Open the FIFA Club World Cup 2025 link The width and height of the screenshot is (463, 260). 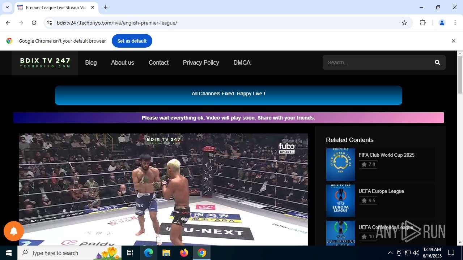pos(386,155)
